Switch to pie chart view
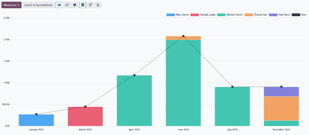Viewport: 309px width, 135px height. pos(75,5)
